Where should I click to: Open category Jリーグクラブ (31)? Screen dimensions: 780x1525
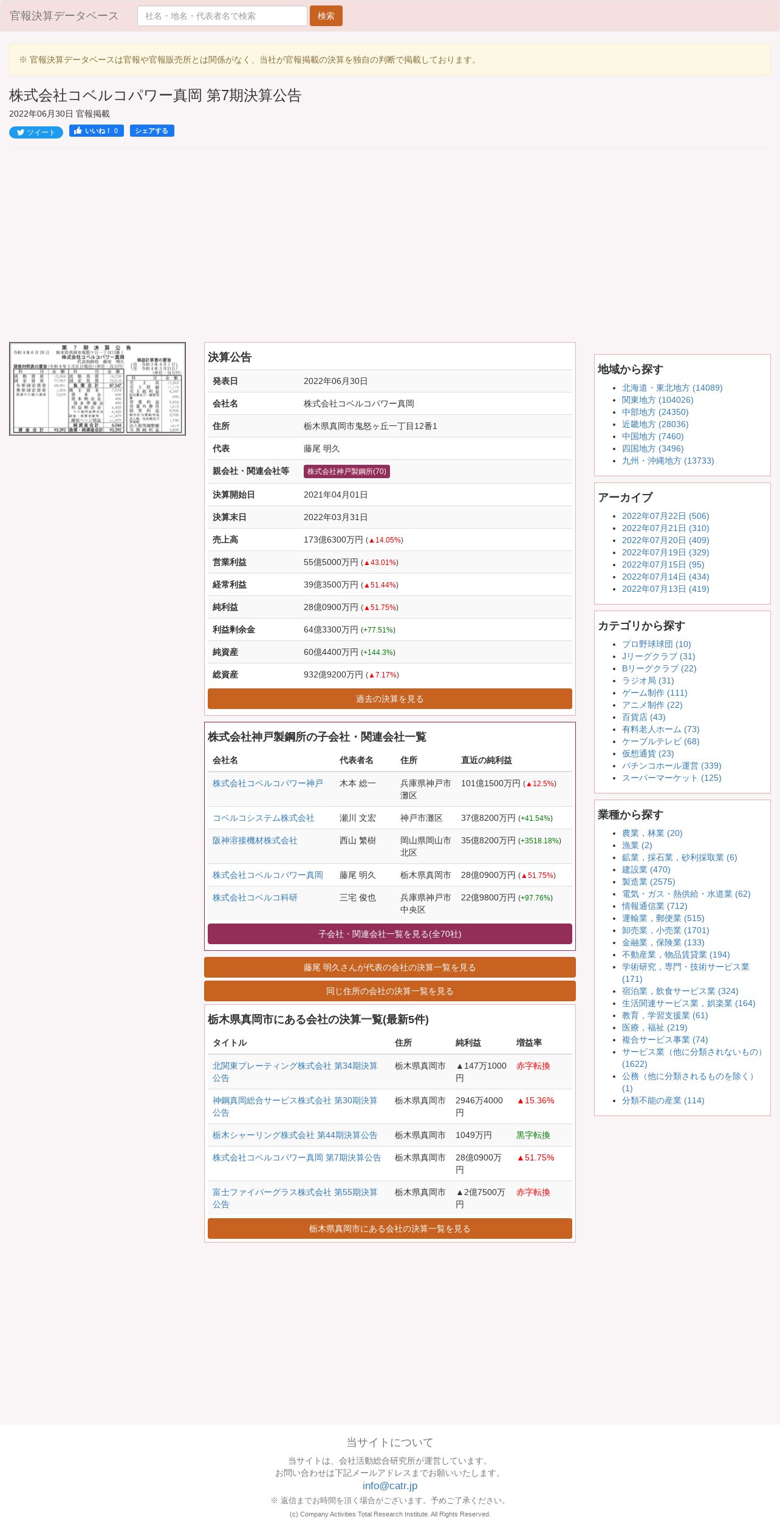[659, 656]
